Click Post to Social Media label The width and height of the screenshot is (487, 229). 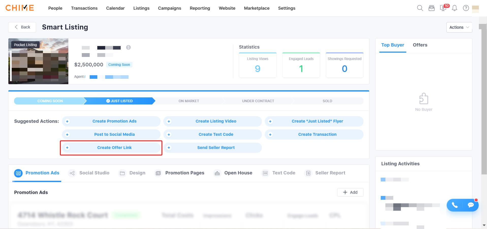[114, 134]
